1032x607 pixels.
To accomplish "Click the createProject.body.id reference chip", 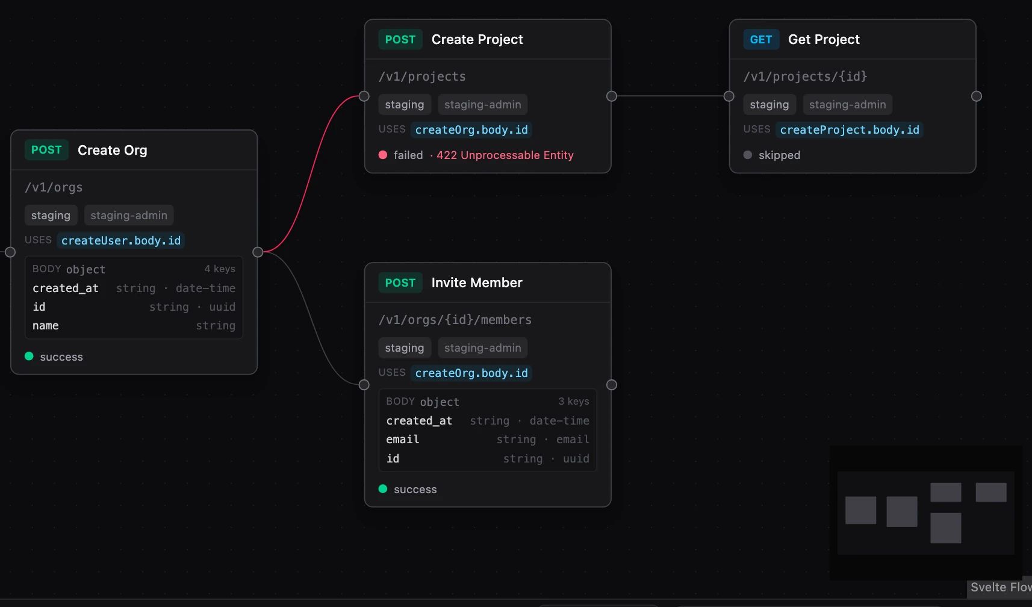I will [x=850, y=130].
